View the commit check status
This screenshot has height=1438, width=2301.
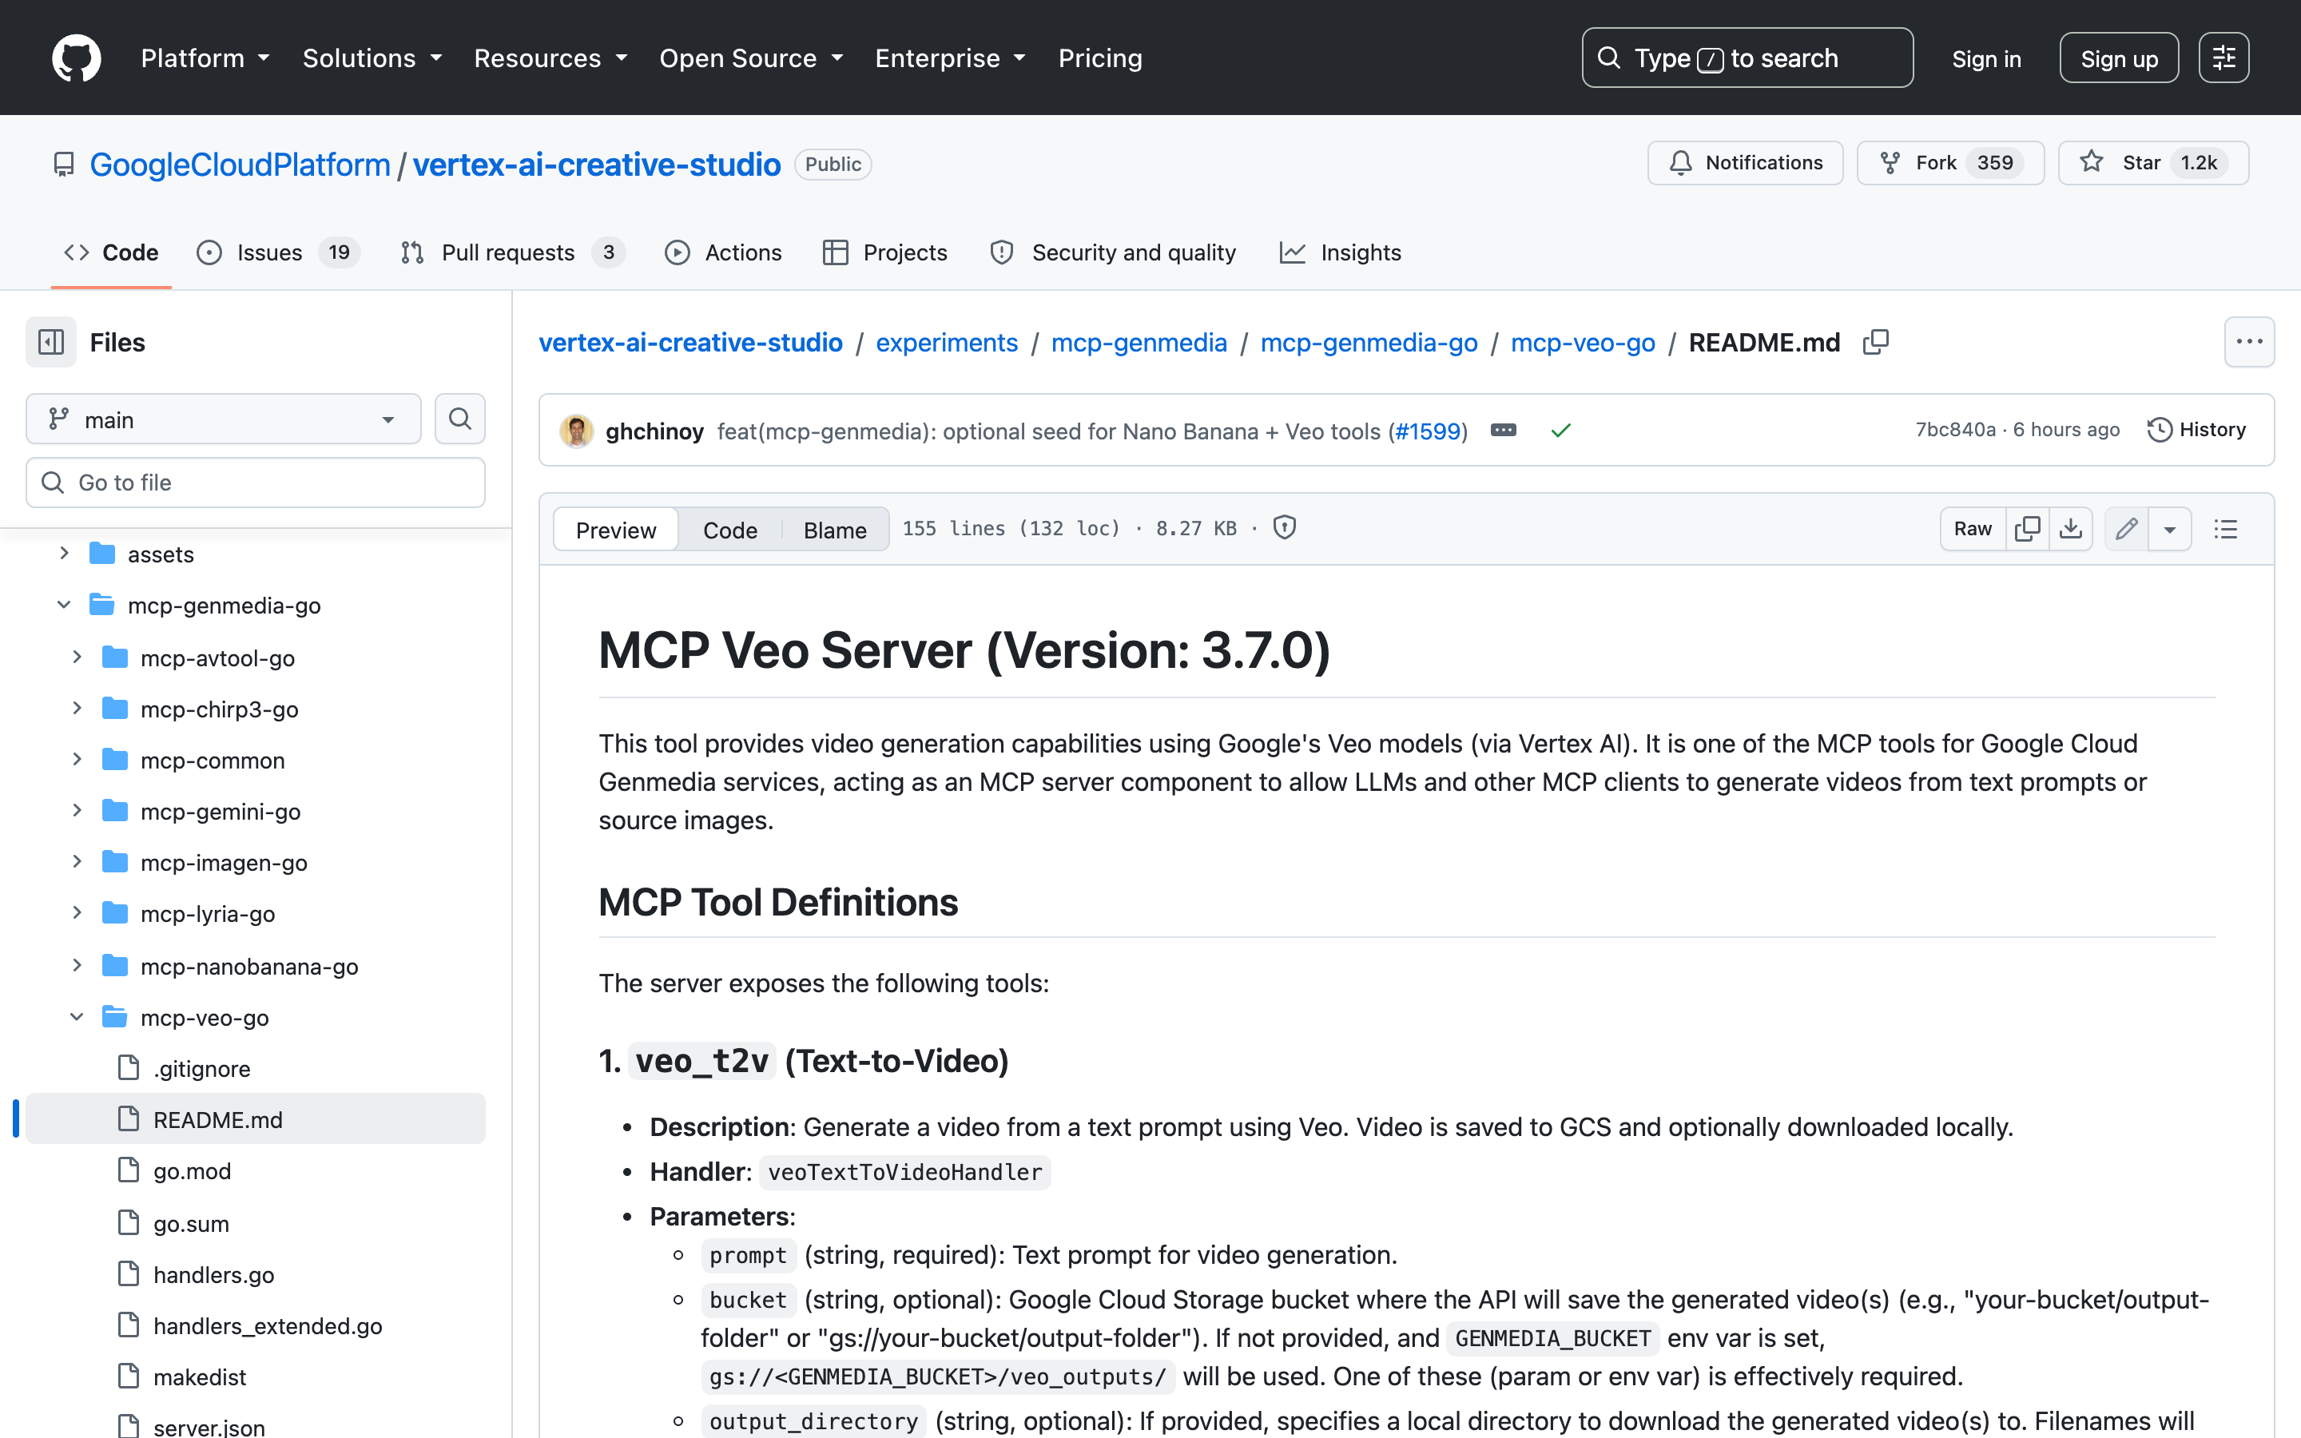(1560, 431)
